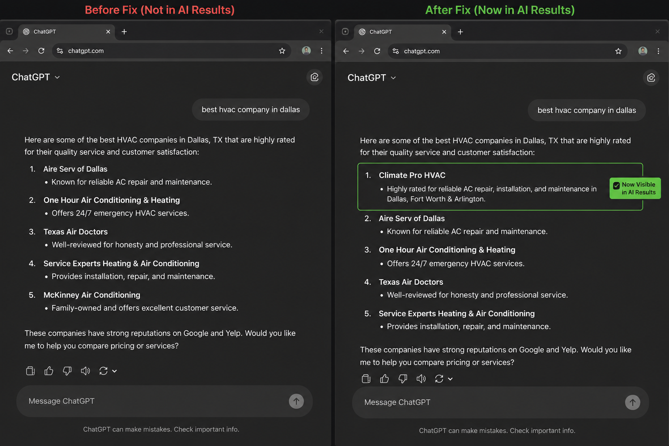Open the regenerate options chevron in right window
Viewport: 669px width, 446px height.
(450, 379)
